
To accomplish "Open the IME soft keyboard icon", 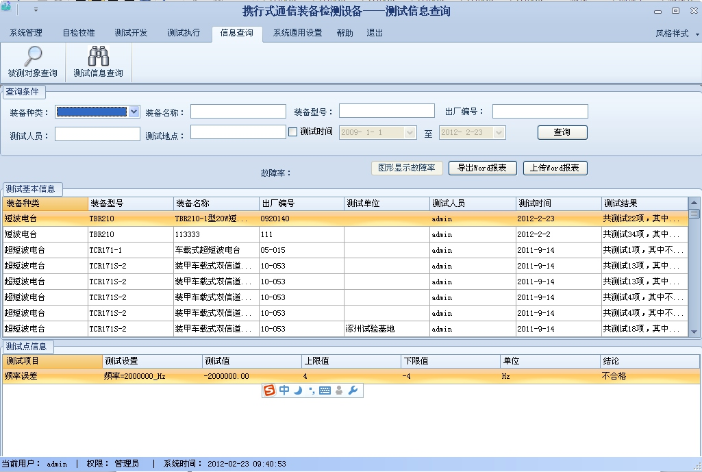I will point(325,390).
